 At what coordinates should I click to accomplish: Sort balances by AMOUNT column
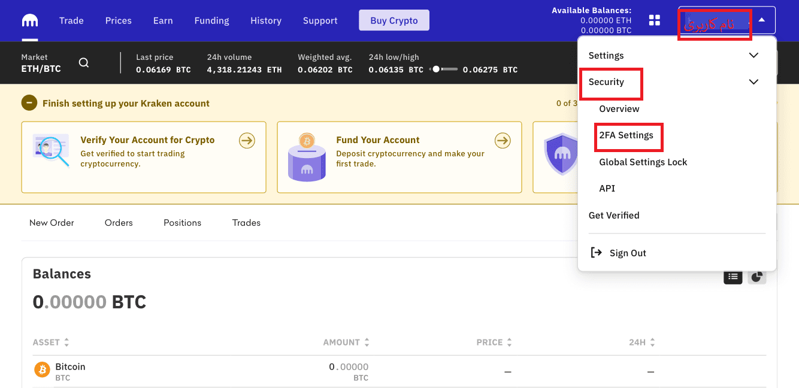point(346,342)
